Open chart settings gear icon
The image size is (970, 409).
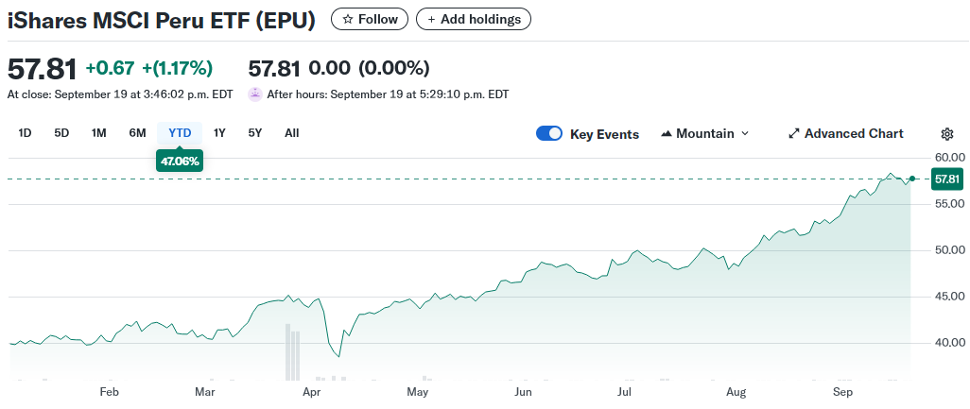947,134
